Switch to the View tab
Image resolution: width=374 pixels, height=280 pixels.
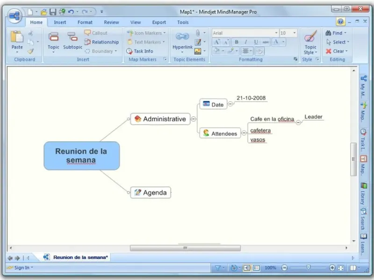pyautogui.click(x=136, y=22)
